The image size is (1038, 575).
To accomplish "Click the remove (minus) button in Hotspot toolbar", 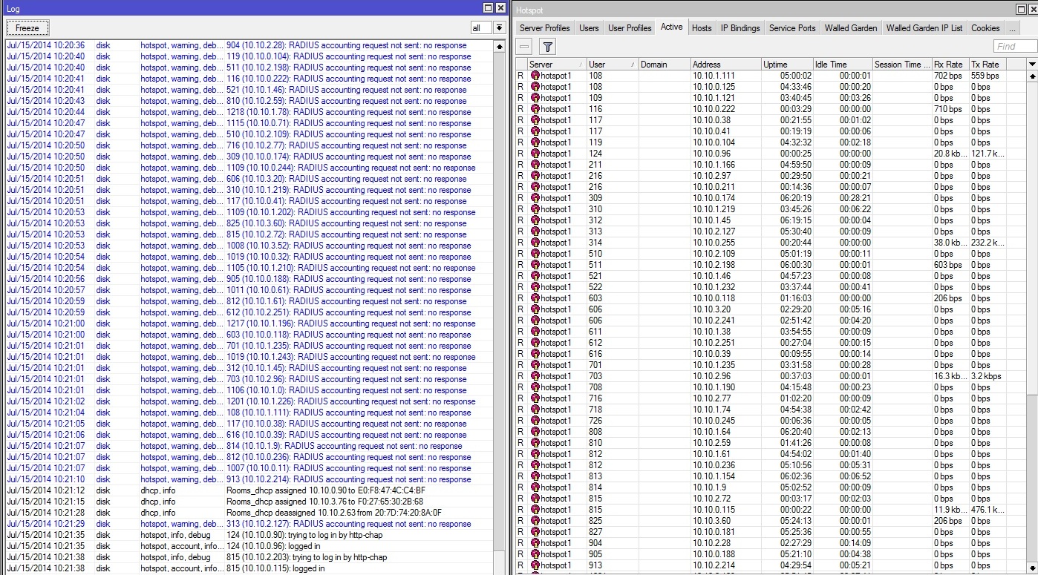I will click(x=525, y=47).
